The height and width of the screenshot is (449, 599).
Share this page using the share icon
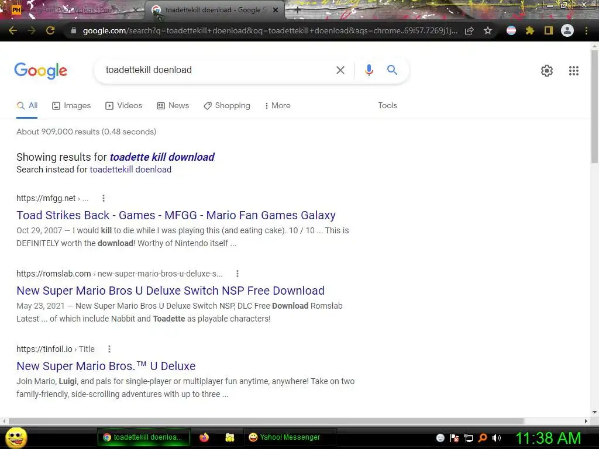point(469,30)
